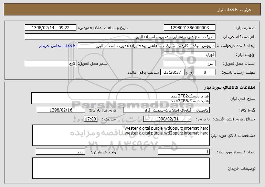Viewport: 265px width, 187px height.
Task: Click the تاریخ نیاز به کالا label
Action: (x=102, y=110)
